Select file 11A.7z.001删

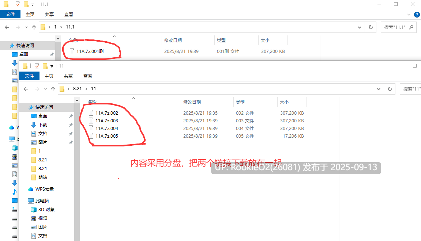pyautogui.click(x=90, y=51)
